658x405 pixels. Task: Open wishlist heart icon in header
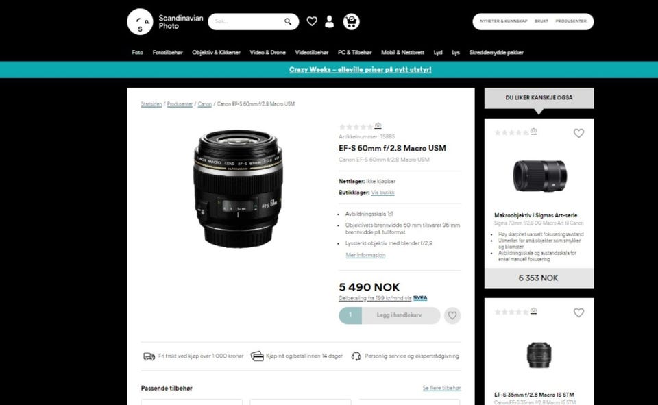312,21
